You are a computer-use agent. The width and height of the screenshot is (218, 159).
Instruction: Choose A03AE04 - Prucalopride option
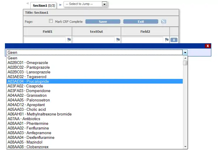[28, 82]
